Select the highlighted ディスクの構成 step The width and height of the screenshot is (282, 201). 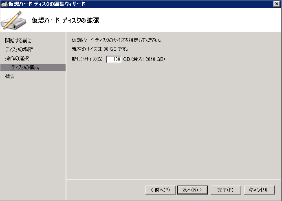point(33,67)
